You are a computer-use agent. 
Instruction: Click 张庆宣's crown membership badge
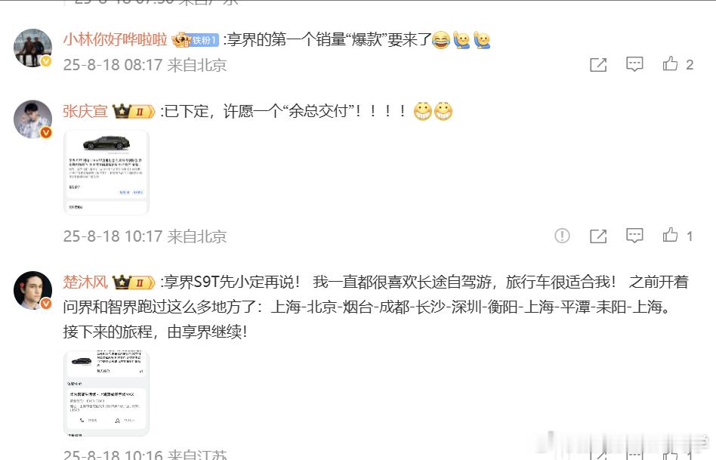pyautogui.click(x=134, y=111)
